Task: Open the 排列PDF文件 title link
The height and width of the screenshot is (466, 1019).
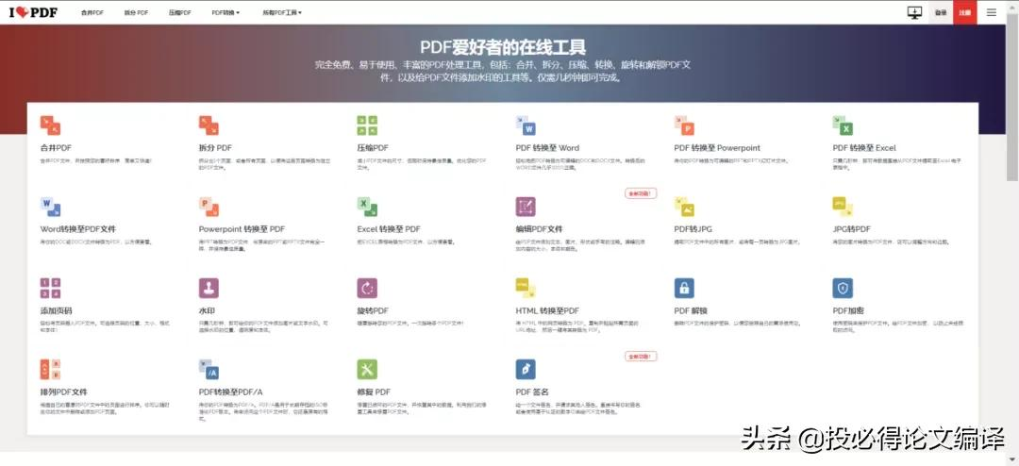Action: (64, 391)
